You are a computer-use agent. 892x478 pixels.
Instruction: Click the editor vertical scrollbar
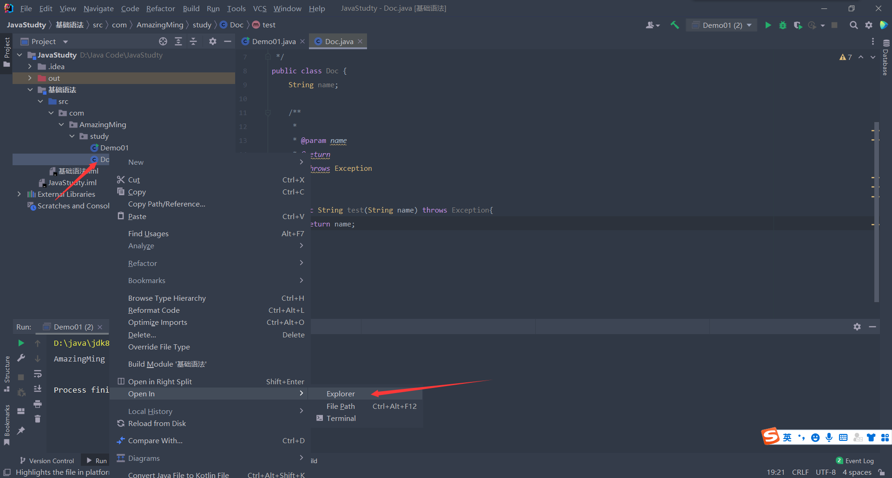tap(876, 212)
